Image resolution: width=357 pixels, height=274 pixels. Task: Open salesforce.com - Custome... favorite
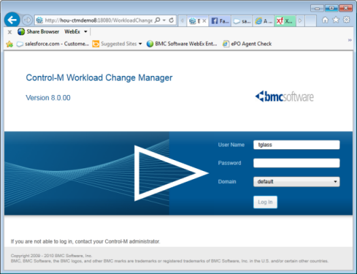[53, 43]
